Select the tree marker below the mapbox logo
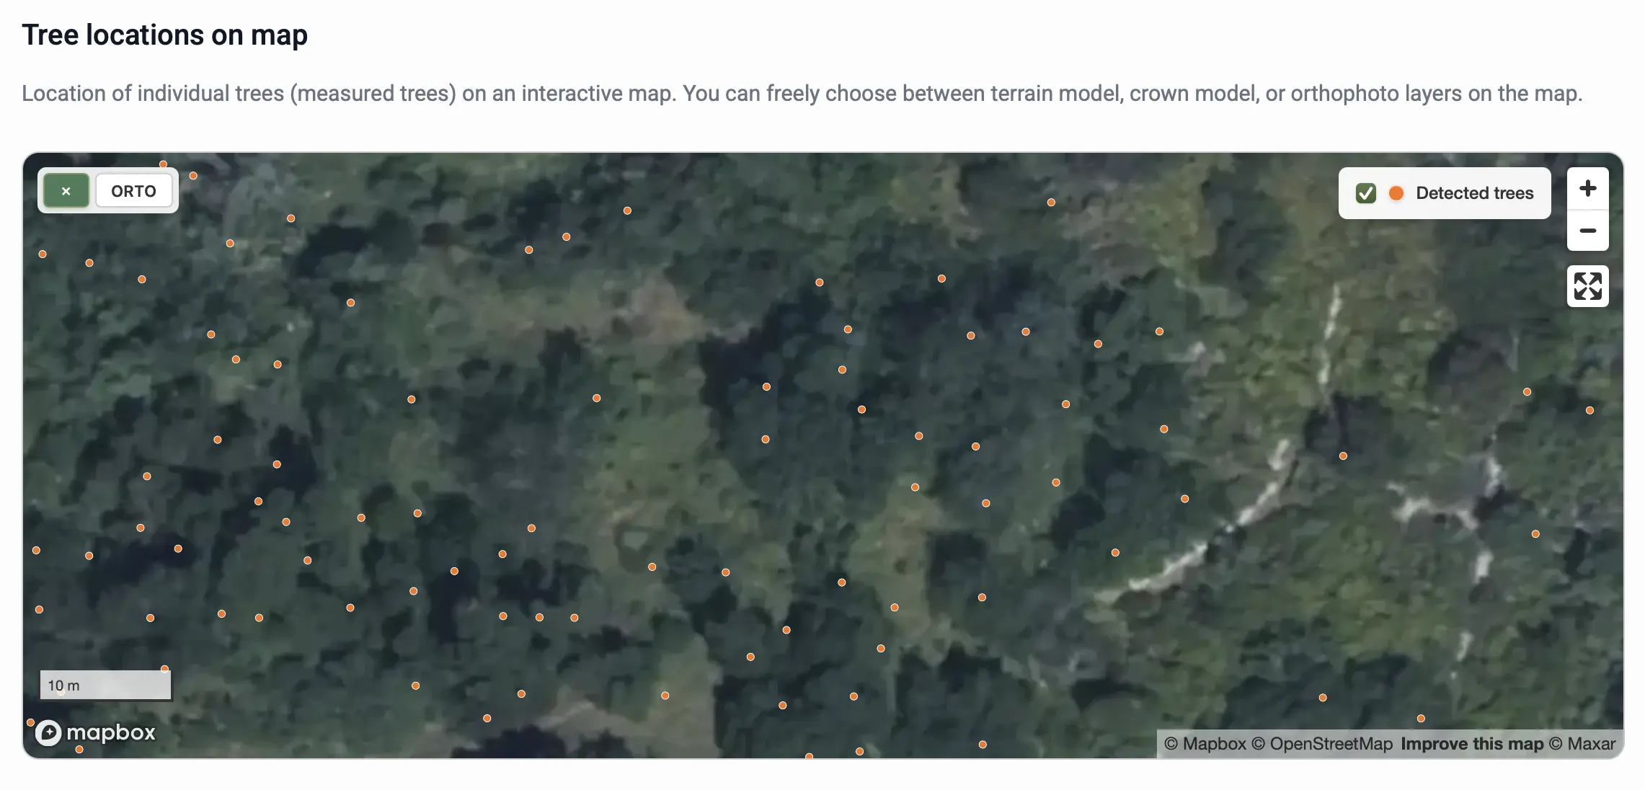The height and width of the screenshot is (790, 1645). pyautogui.click(x=79, y=750)
